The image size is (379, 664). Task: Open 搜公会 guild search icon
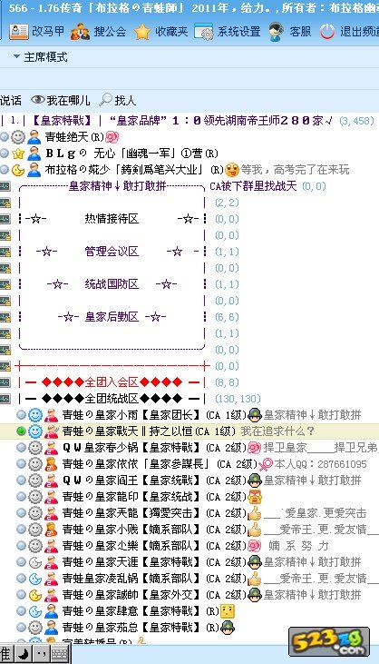[x=80, y=32]
